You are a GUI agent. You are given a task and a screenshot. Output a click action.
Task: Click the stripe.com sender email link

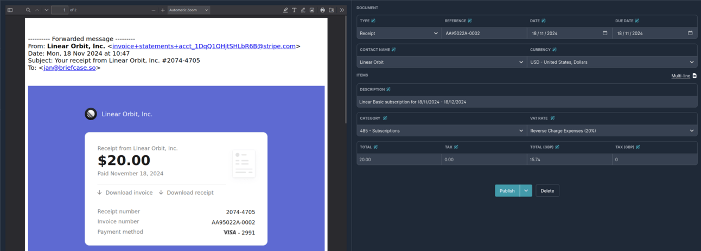click(x=204, y=46)
